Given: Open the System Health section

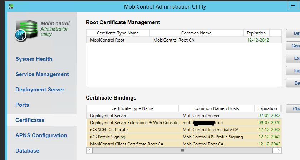Looking at the screenshot, I should coord(34,59).
